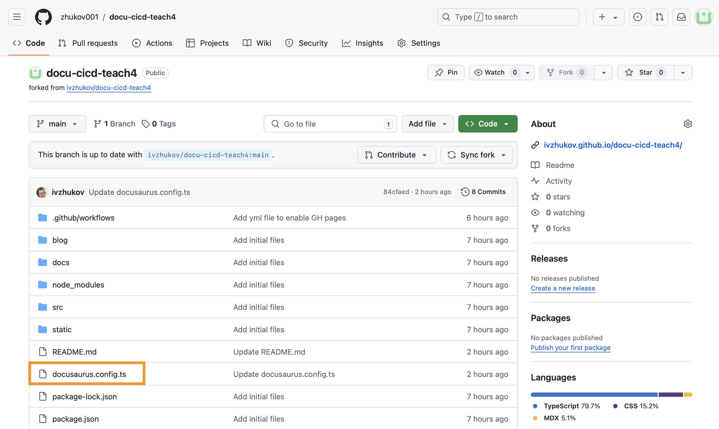Open the notifications inbox icon
This screenshot has height=429, width=719.
681,17
